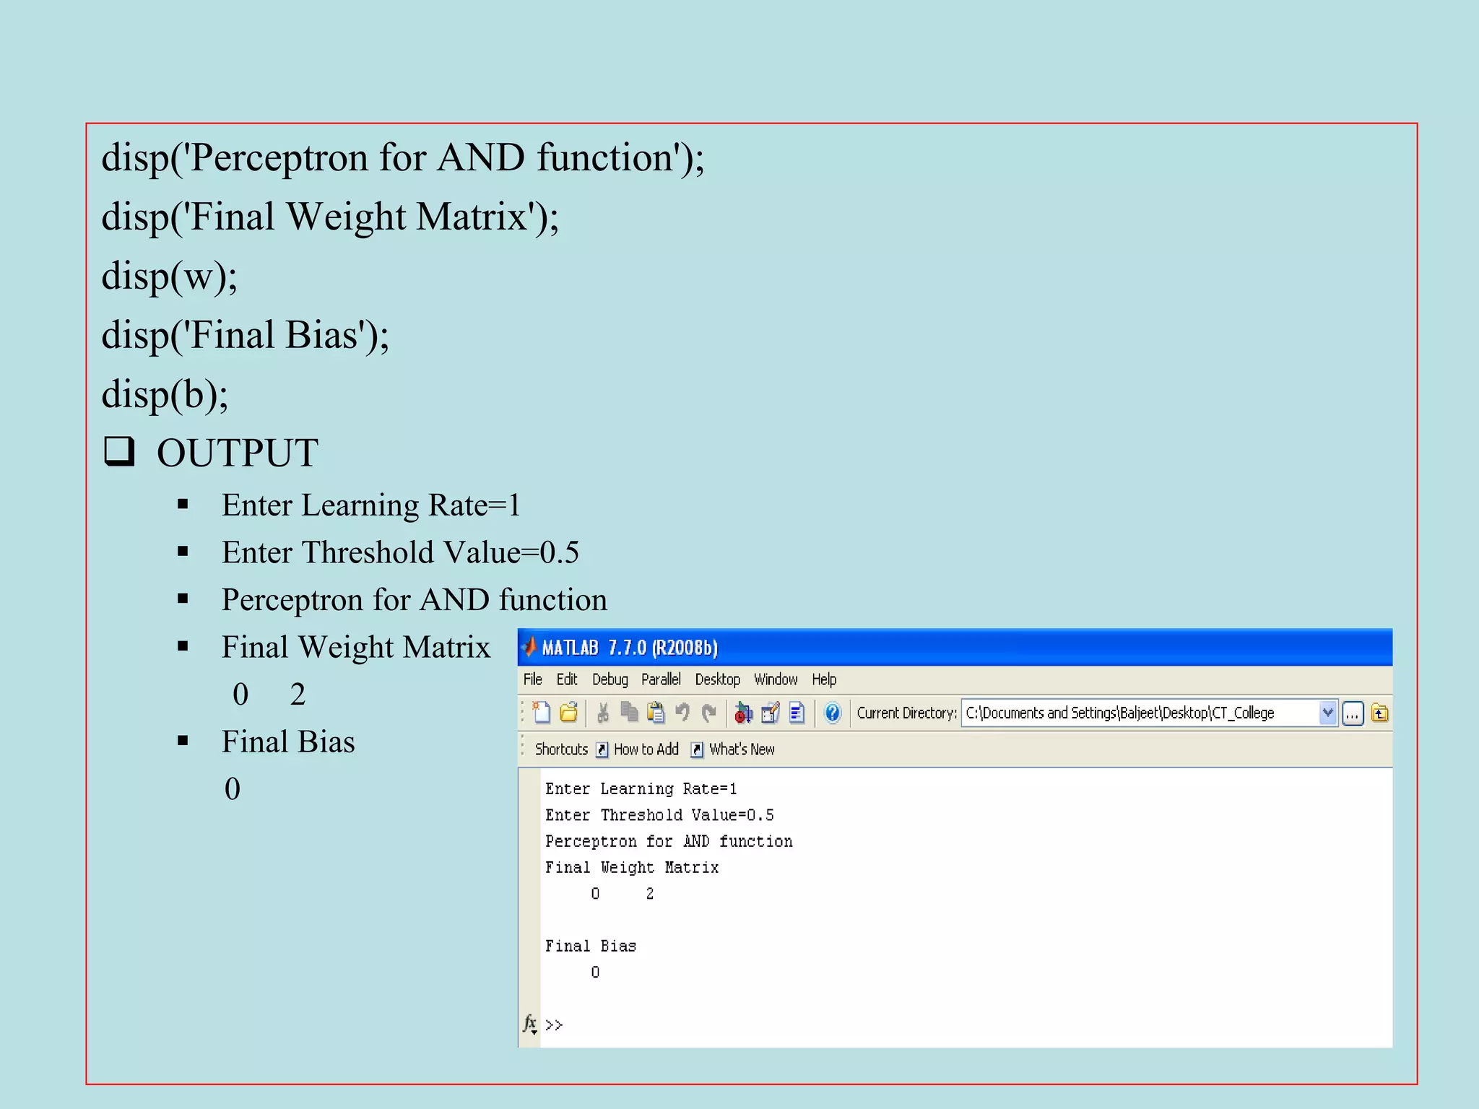Open the Debug menu

[x=610, y=679]
